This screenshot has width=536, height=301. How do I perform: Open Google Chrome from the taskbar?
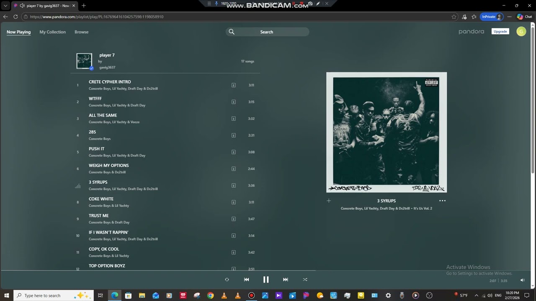(x=211, y=296)
